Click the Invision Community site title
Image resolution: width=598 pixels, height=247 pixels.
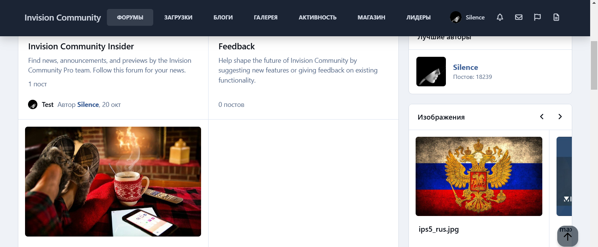(x=63, y=18)
